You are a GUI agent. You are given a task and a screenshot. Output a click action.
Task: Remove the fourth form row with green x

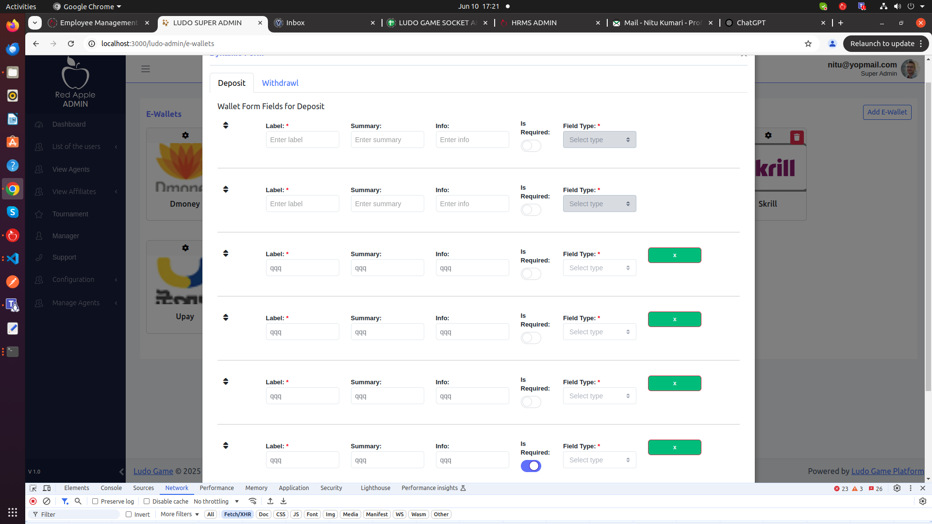pos(675,319)
